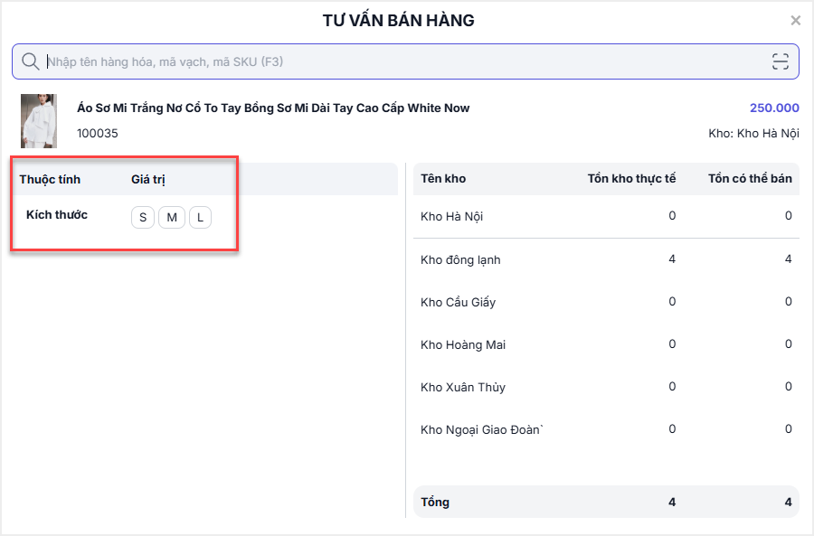Click the white shirt product thumbnail
The width and height of the screenshot is (814, 536).
39,121
